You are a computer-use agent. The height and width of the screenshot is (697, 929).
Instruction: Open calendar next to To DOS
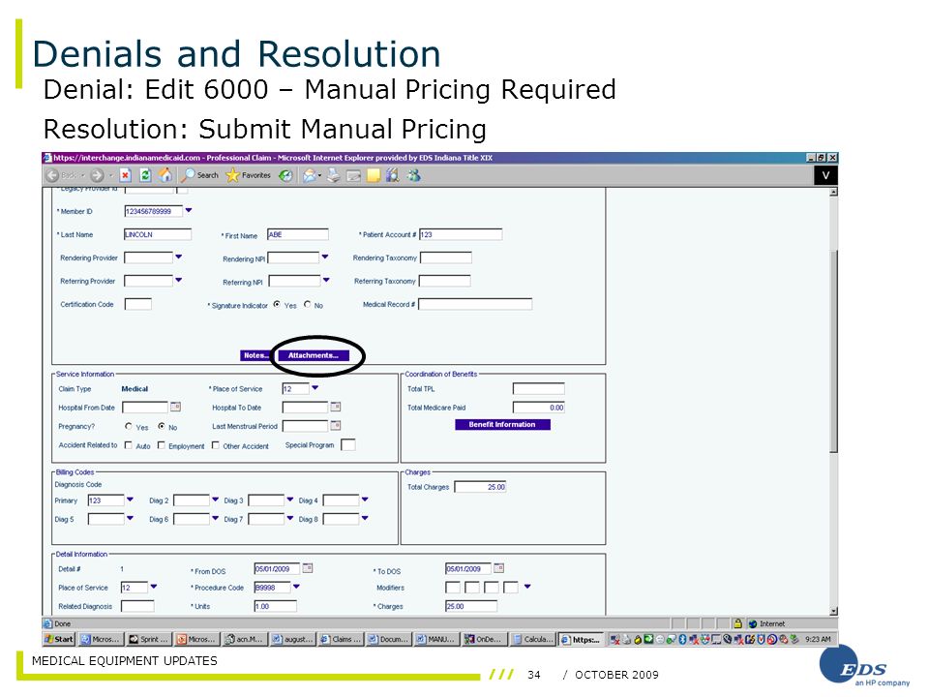coord(499,568)
